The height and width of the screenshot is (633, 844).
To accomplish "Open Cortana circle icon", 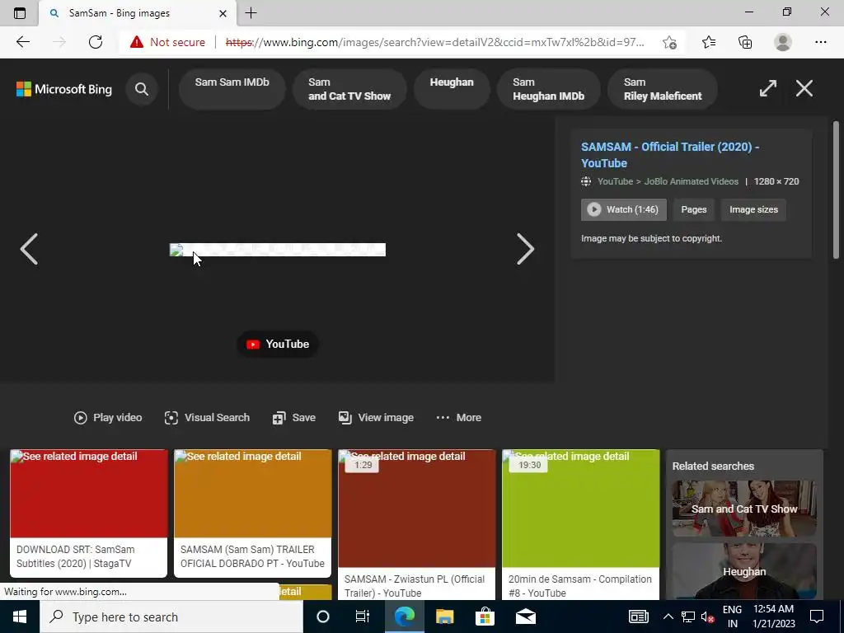I will [x=323, y=617].
